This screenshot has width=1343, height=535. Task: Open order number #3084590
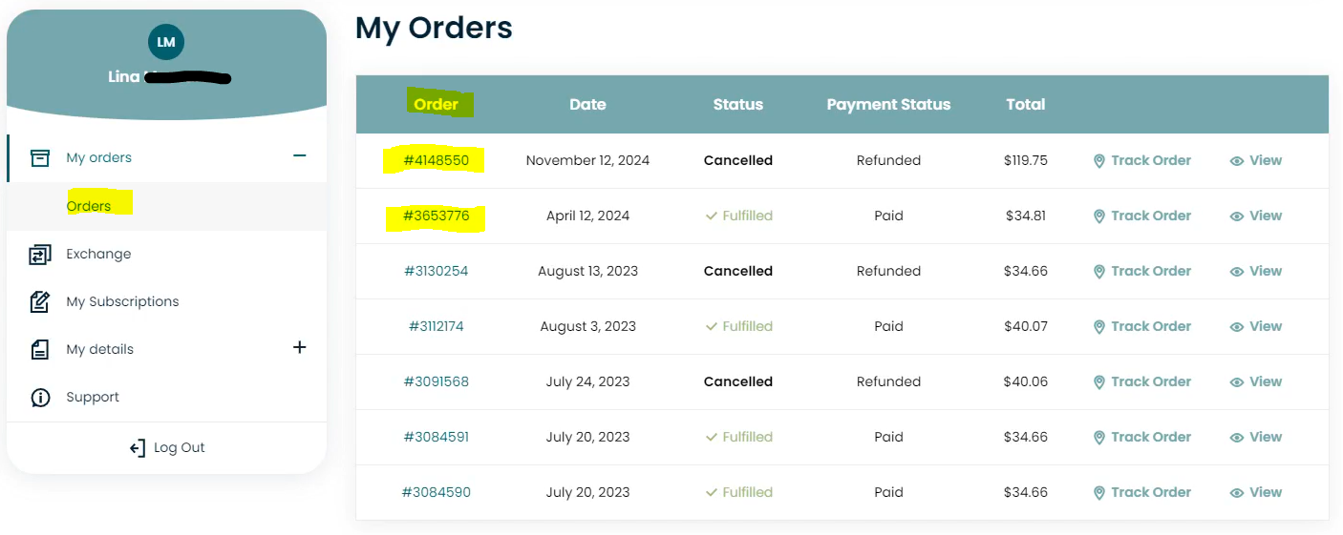[x=437, y=492]
